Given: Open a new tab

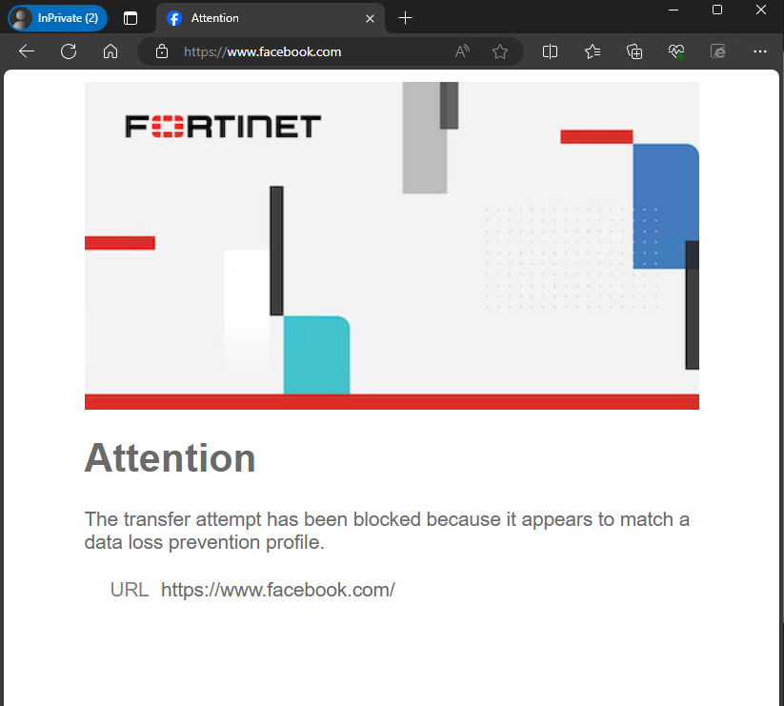Looking at the screenshot, I should (405, 17).
